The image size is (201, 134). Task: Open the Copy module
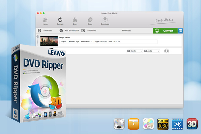pyautogui.click(x=90, y=21)
